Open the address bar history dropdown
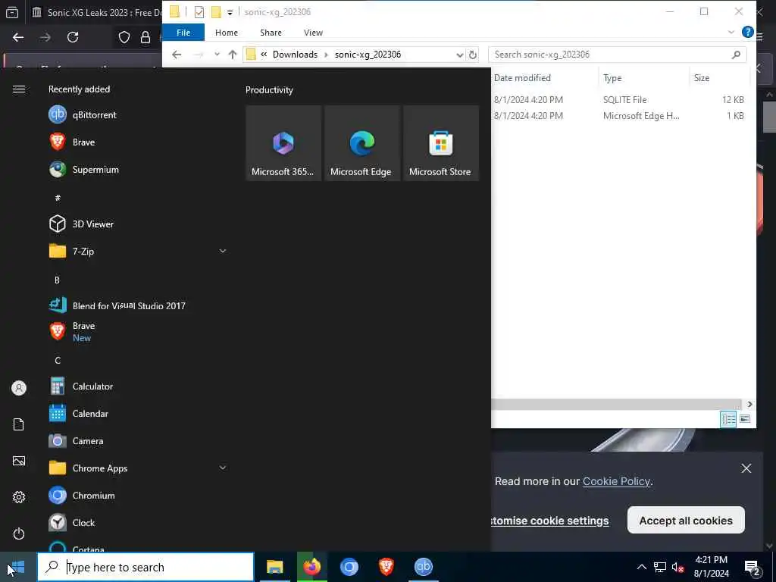Image resolution: width=776 pixels, height=582 pixels. pos(459,55)
